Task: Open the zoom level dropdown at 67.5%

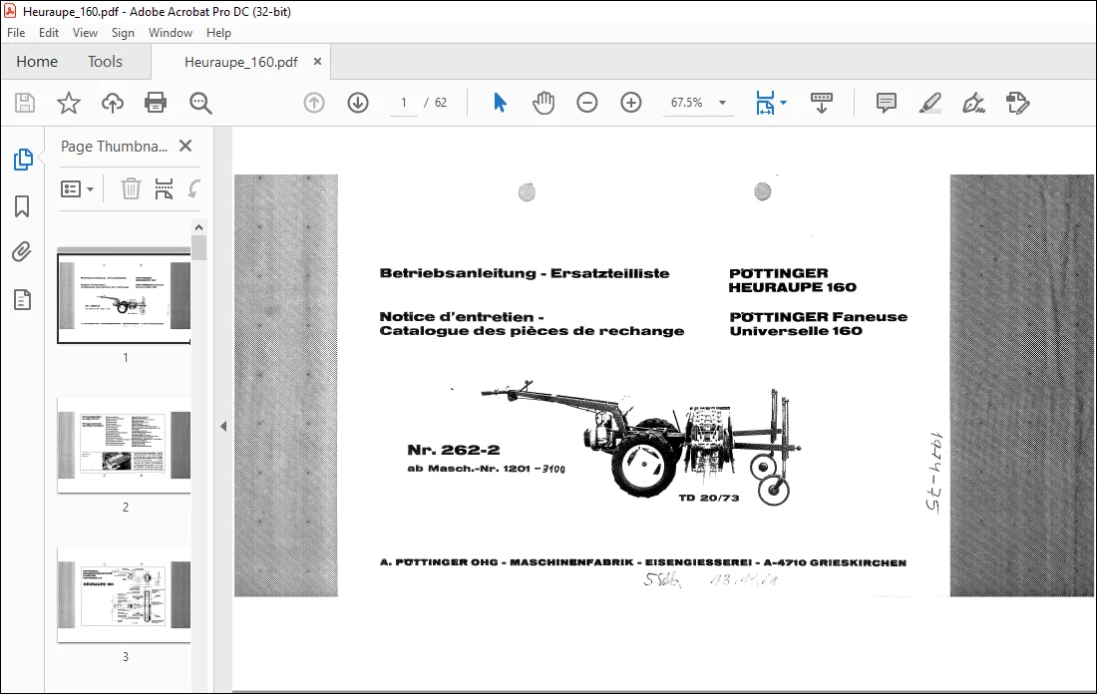Action: click(723, 103)
